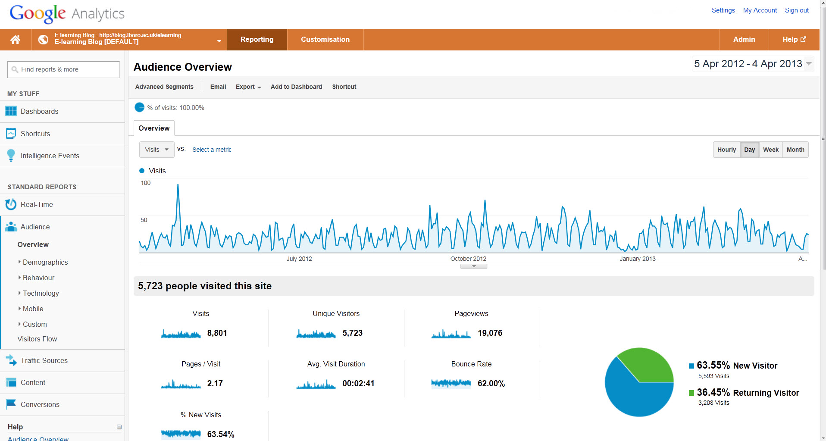Click the Home icon in orange bar

coord(16,40)
